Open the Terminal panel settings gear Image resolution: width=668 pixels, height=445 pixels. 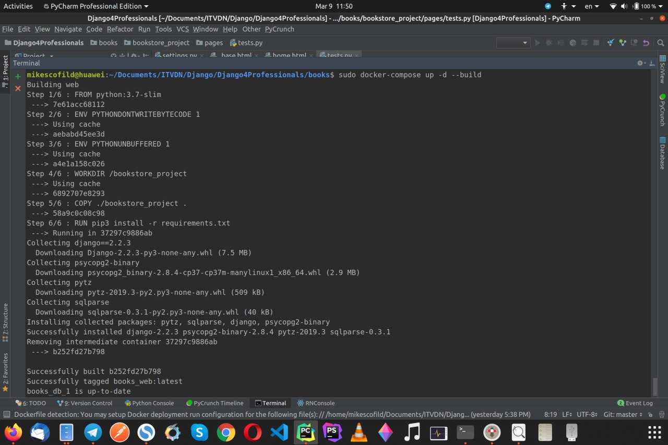pos(641,63)
